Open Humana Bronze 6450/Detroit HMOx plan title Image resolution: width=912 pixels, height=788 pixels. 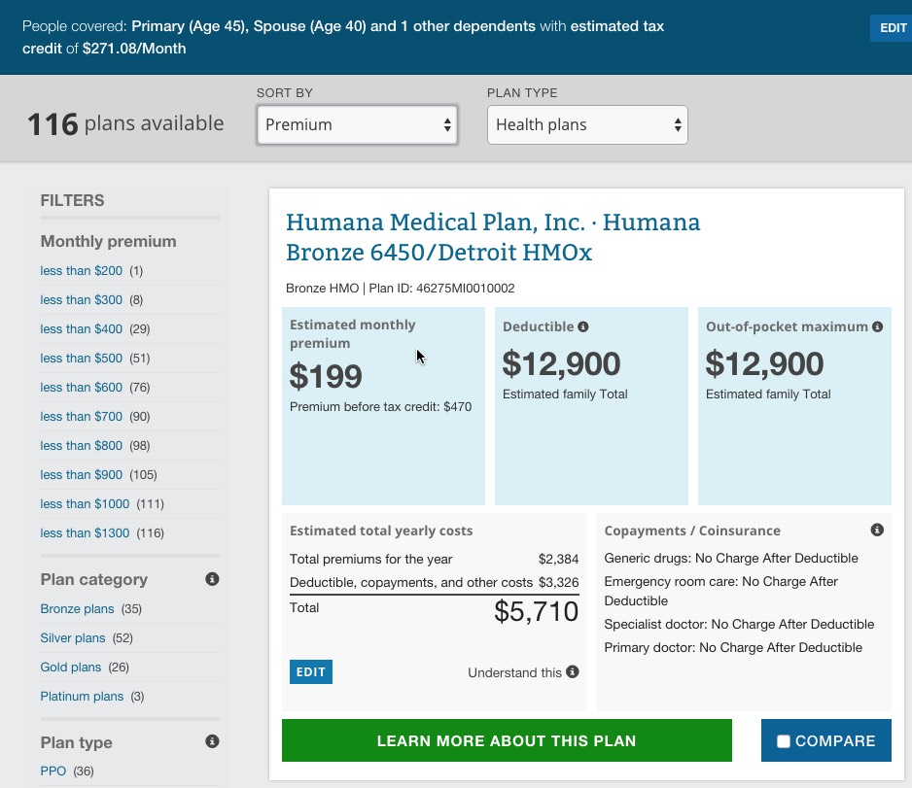492,237
